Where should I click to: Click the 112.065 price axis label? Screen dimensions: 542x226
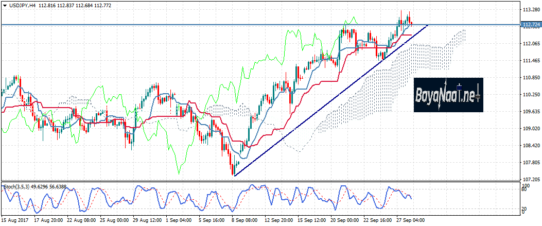[530, 44]
